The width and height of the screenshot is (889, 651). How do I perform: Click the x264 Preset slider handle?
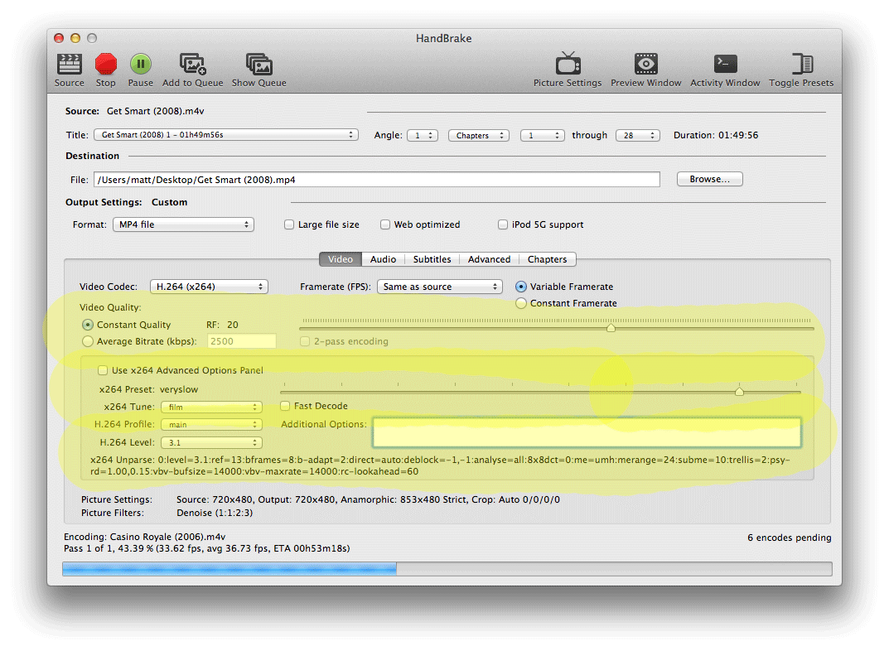coord(739,392)
